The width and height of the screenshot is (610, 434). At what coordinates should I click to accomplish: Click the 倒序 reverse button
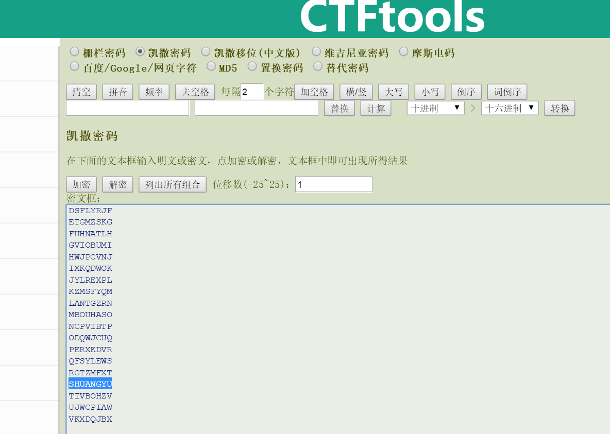click(x=466, y=92)
